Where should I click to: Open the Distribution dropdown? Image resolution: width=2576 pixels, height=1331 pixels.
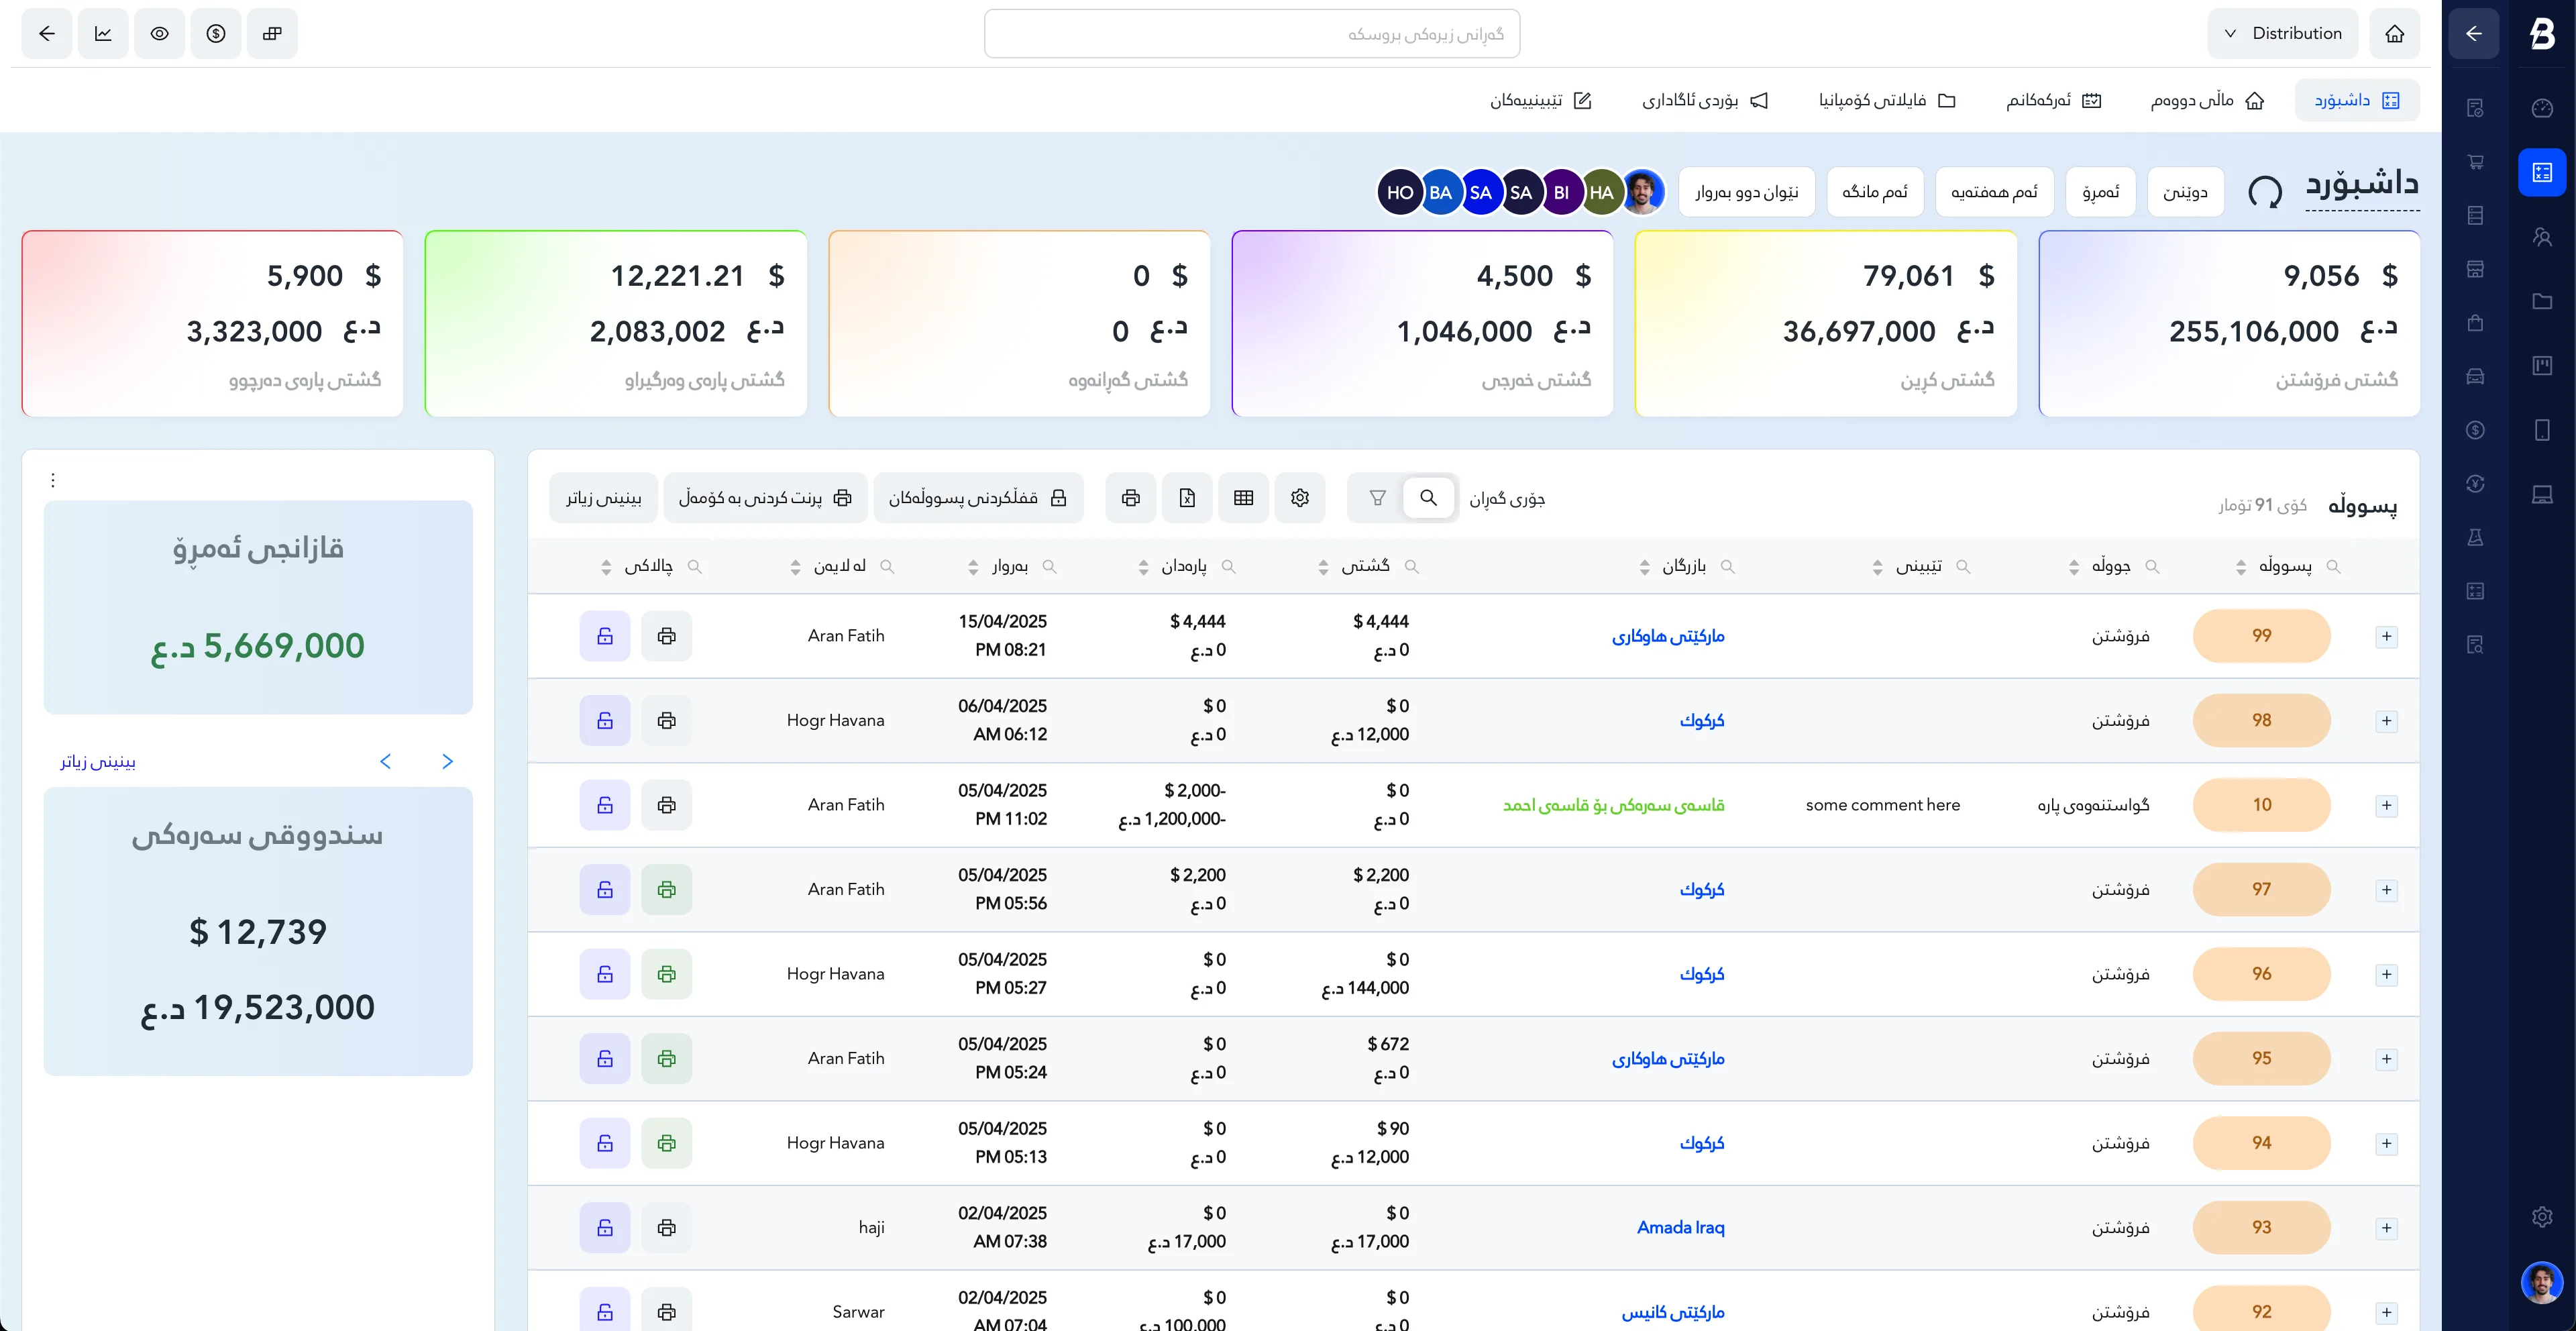pos(2283,33)
